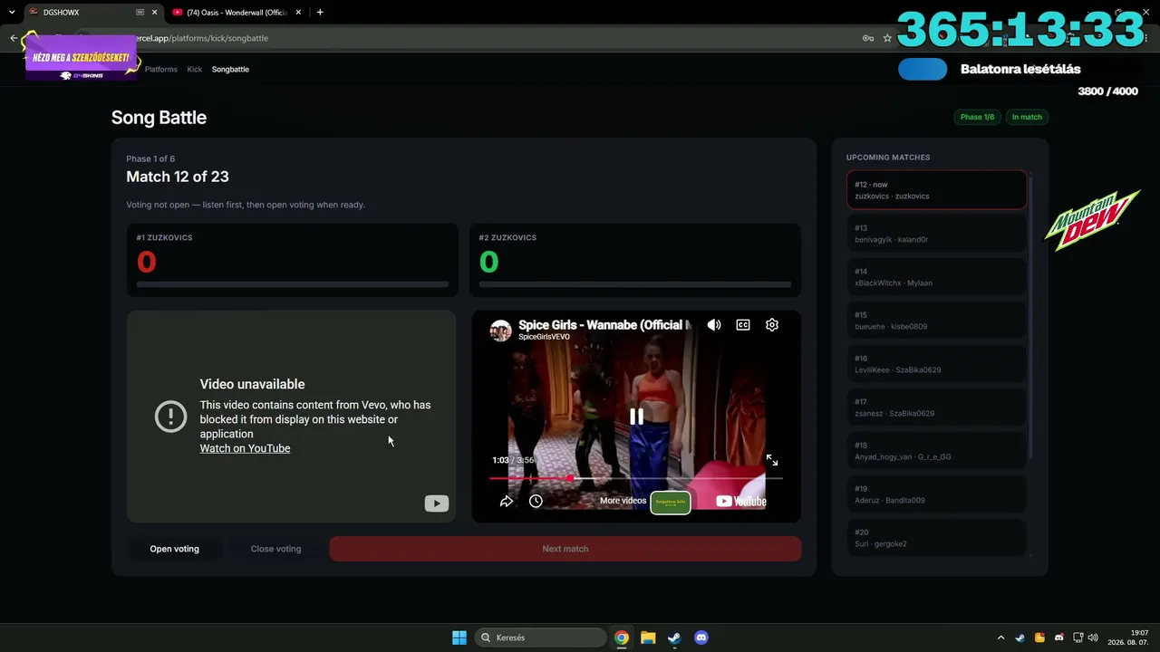Click the More videos thumbnail
Screen dimensions: 1160x652
pyautogui.click(x=671, y=502)
